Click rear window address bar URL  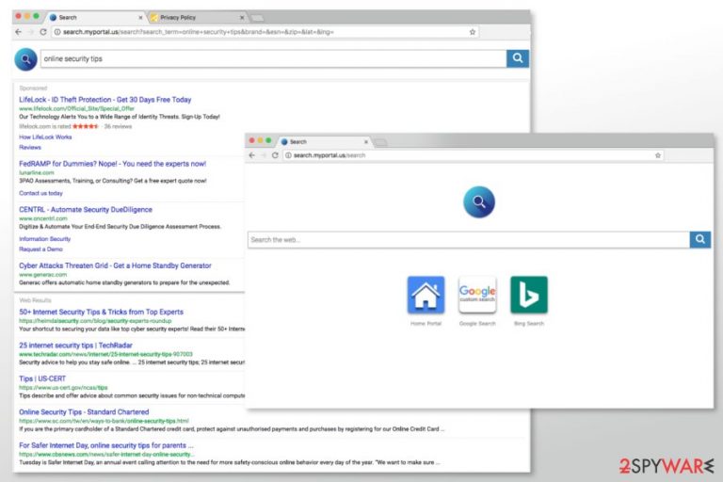[x=199, y=32]
